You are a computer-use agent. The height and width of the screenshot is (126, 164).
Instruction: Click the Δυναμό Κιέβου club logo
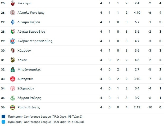coord(13,22)
